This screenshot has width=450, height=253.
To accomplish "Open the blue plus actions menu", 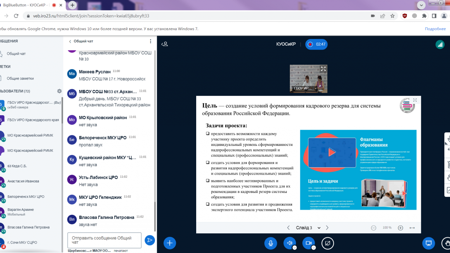I will coord(169,243).
